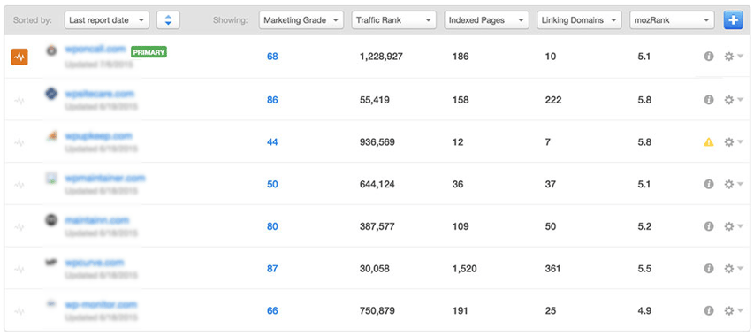Viewport: 754px width, 336px height.
Task: Click the linking domains value 222
Action: [x=553, y=100]
